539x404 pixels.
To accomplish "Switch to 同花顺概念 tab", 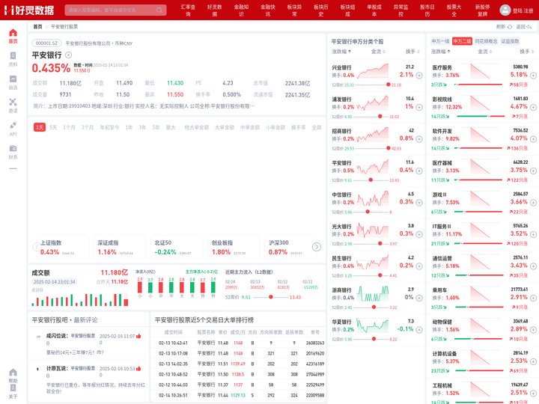I will (x=486, y=41).
